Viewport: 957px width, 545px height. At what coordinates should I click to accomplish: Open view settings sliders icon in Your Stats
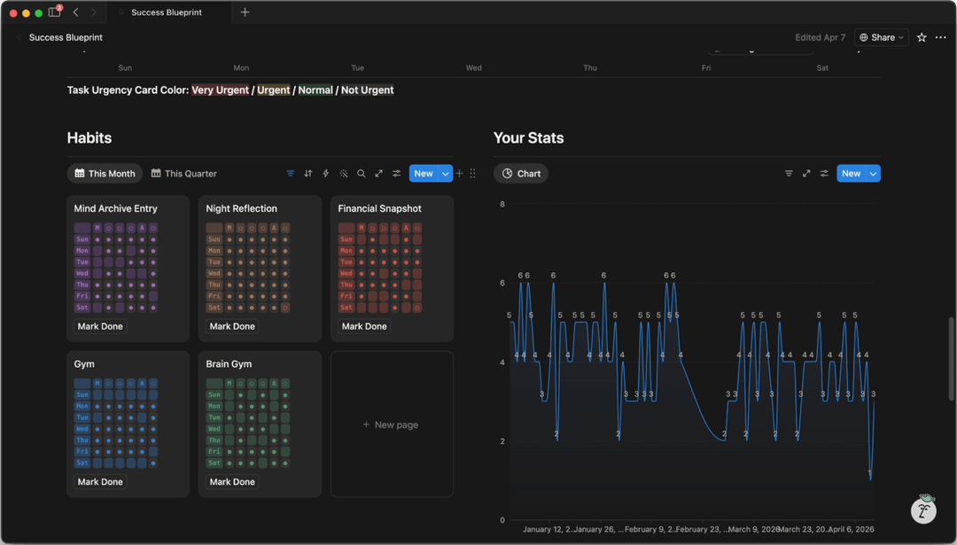[x=824, y=174]
